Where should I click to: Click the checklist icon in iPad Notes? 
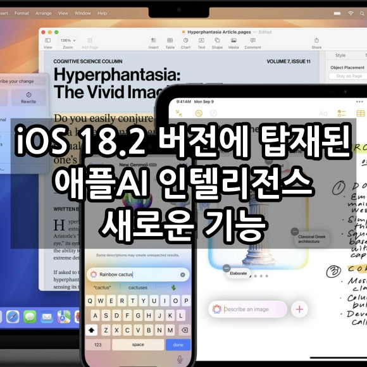click(342, 113)
